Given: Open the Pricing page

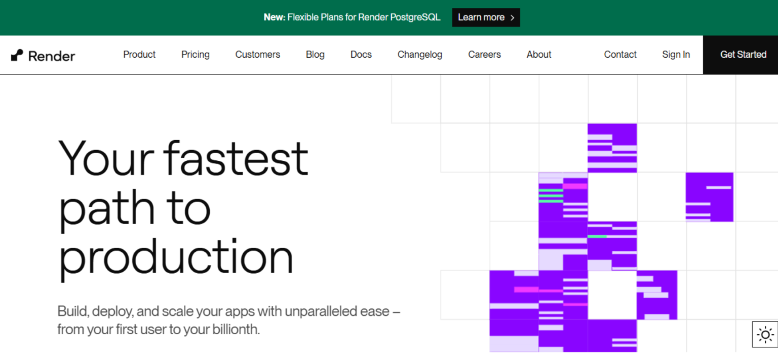Looking at the screenshot, I should [195, 55].
